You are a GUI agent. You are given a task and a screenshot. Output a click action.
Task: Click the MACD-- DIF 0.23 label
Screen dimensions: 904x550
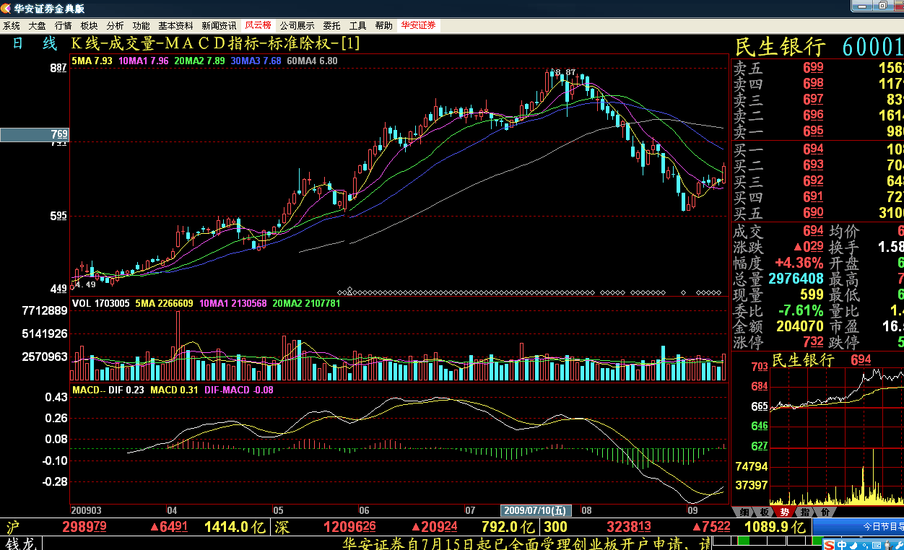point(108,390)
